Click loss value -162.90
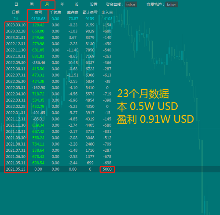This screenshot has width=220, height=215. click(39, 88)
